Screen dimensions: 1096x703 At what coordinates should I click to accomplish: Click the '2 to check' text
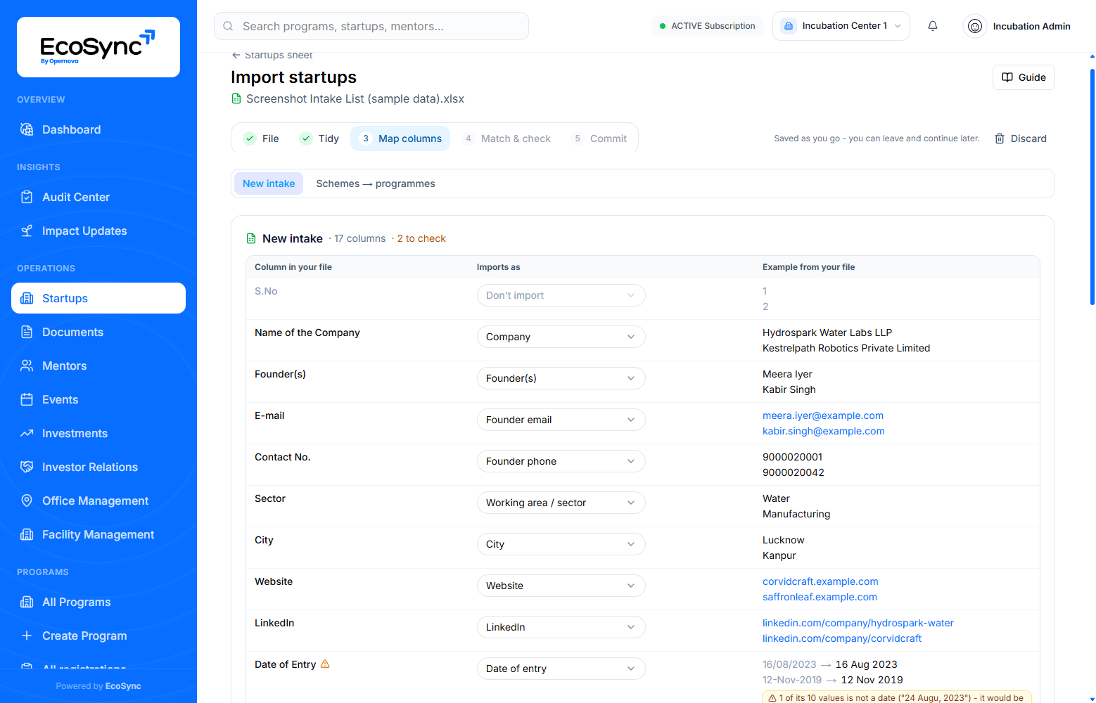pyautogui.click(x=421, y=238)
